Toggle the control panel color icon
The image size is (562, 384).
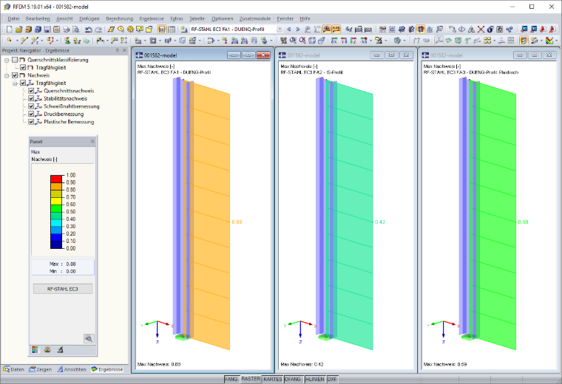(524, 41)
